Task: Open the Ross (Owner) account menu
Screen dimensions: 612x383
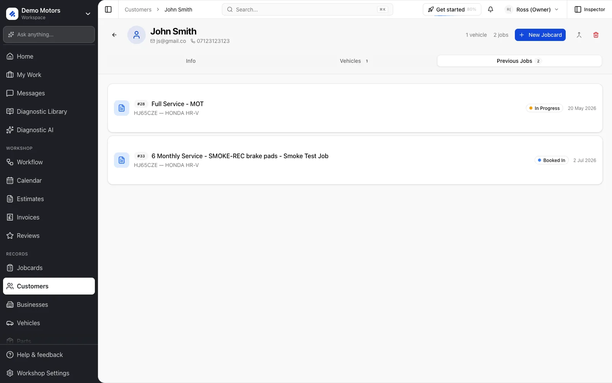Action: click(532, 10)
